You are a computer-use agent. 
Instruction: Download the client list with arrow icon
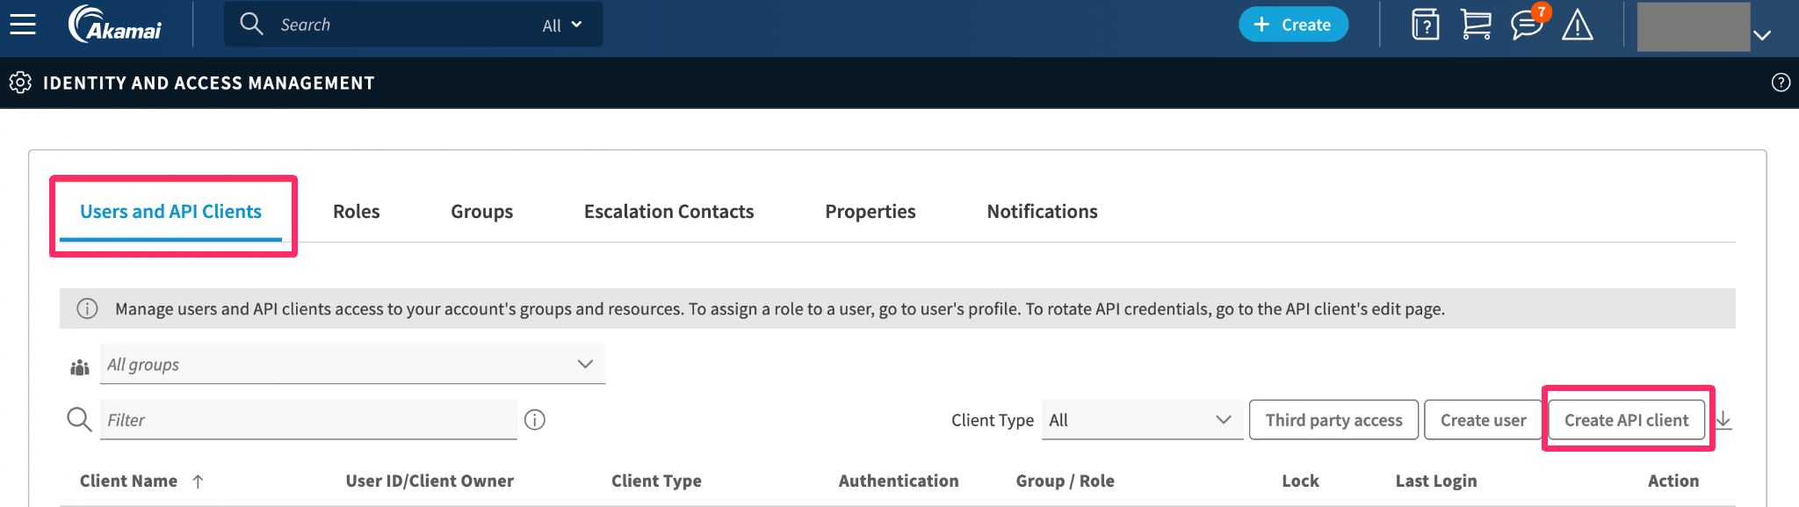(1723, 420)
